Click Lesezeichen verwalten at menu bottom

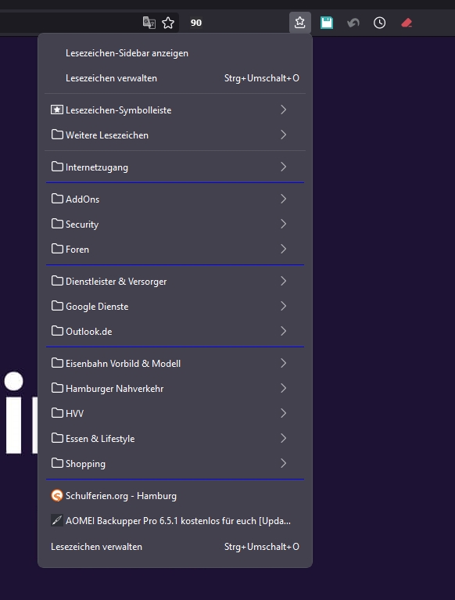pos(175,547)
